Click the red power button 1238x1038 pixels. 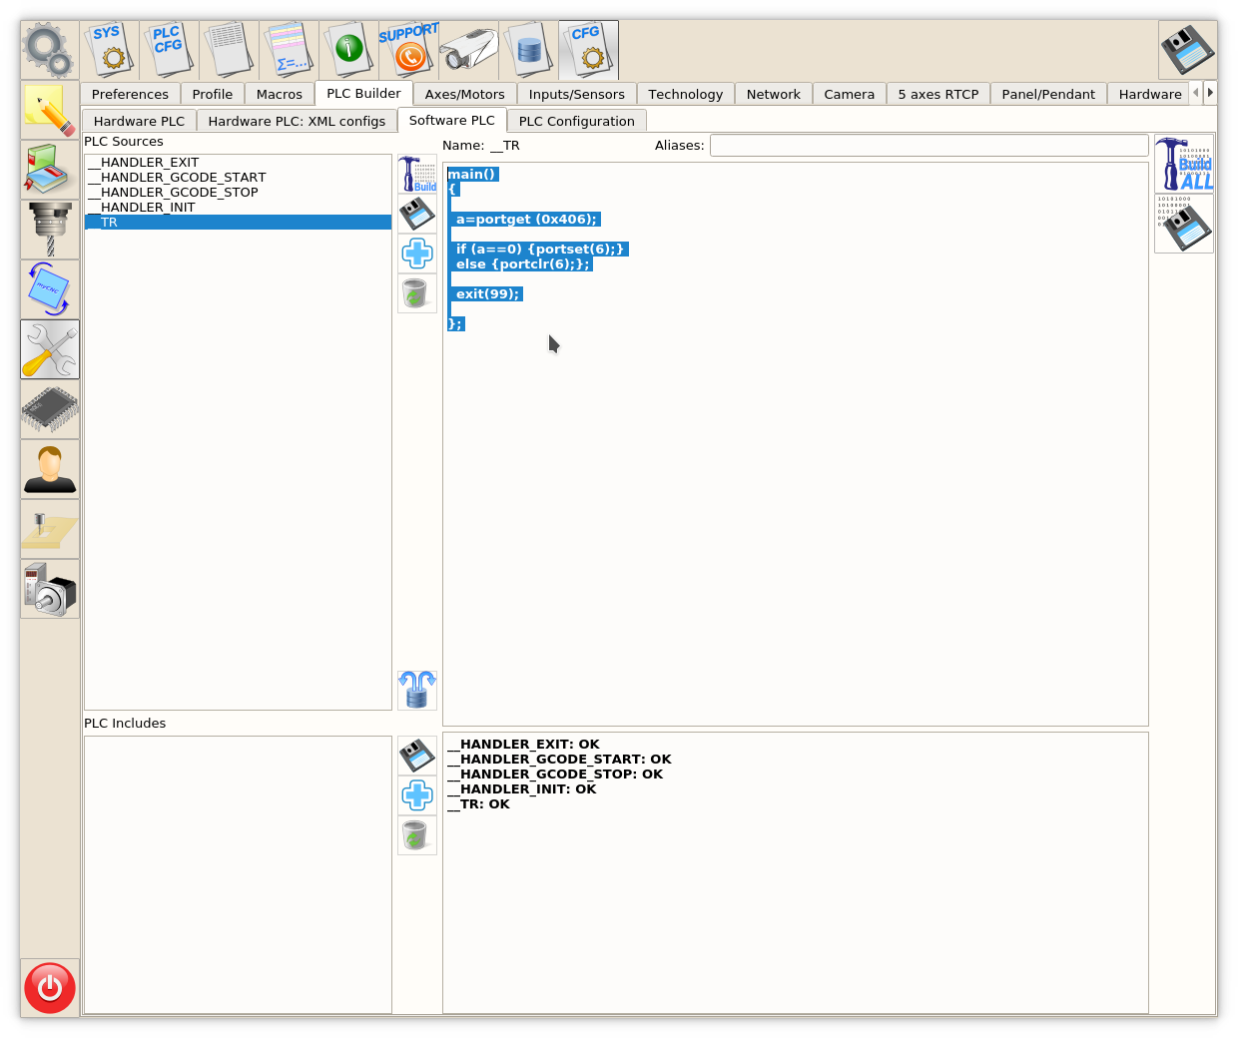coord(50,987)
